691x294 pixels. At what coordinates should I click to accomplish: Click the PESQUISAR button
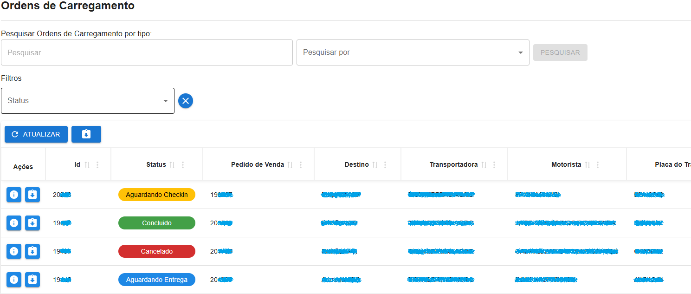coord(560,52)
